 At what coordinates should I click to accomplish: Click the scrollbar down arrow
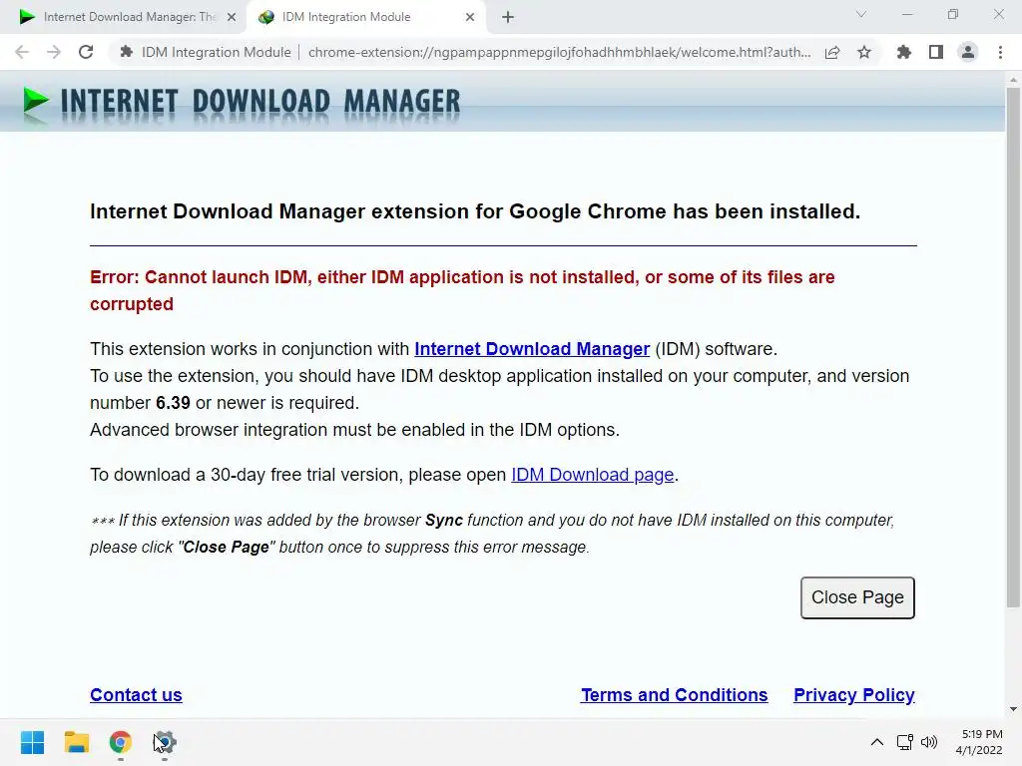1013,709
